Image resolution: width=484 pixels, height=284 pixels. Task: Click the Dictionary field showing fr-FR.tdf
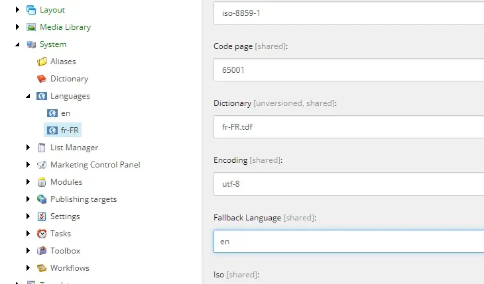coord(349,127)
